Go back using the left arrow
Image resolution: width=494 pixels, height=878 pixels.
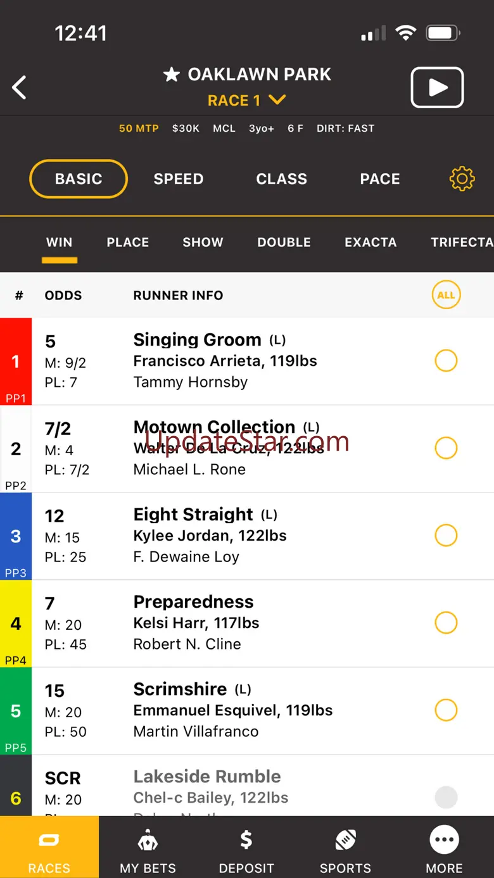[20, 87]
